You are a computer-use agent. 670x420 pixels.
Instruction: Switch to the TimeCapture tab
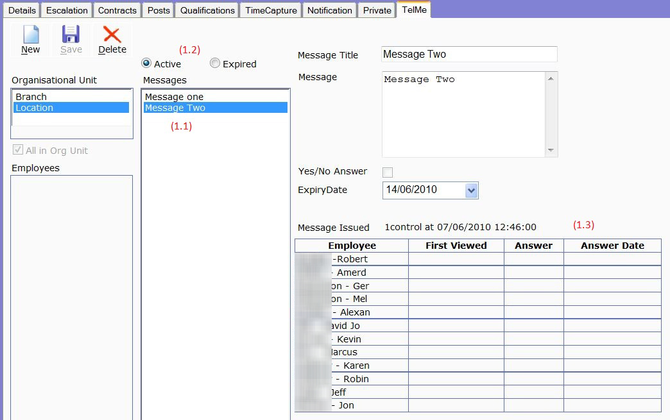[271, 10]
